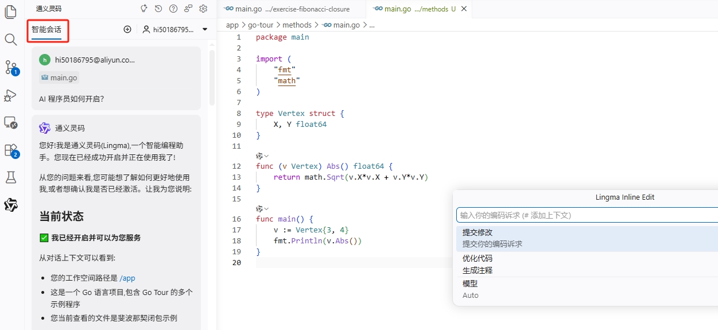Start a new chat with plus icon
Viewport: 718px width, 330px height.
click(x=127, y=29)
